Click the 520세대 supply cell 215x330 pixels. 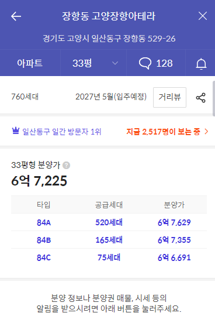109,222
